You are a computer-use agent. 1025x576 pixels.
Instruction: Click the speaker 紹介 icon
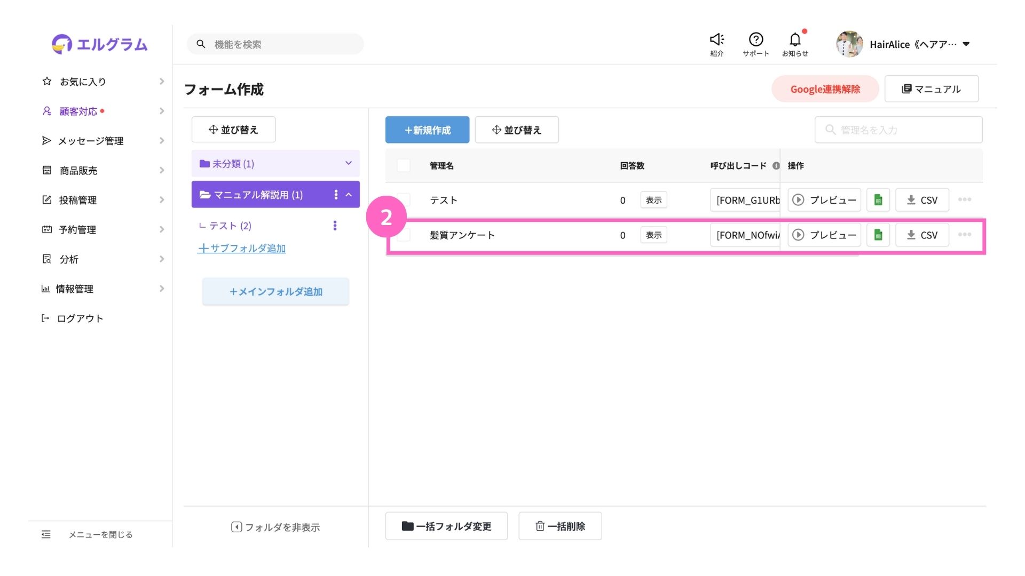(716, 39)
